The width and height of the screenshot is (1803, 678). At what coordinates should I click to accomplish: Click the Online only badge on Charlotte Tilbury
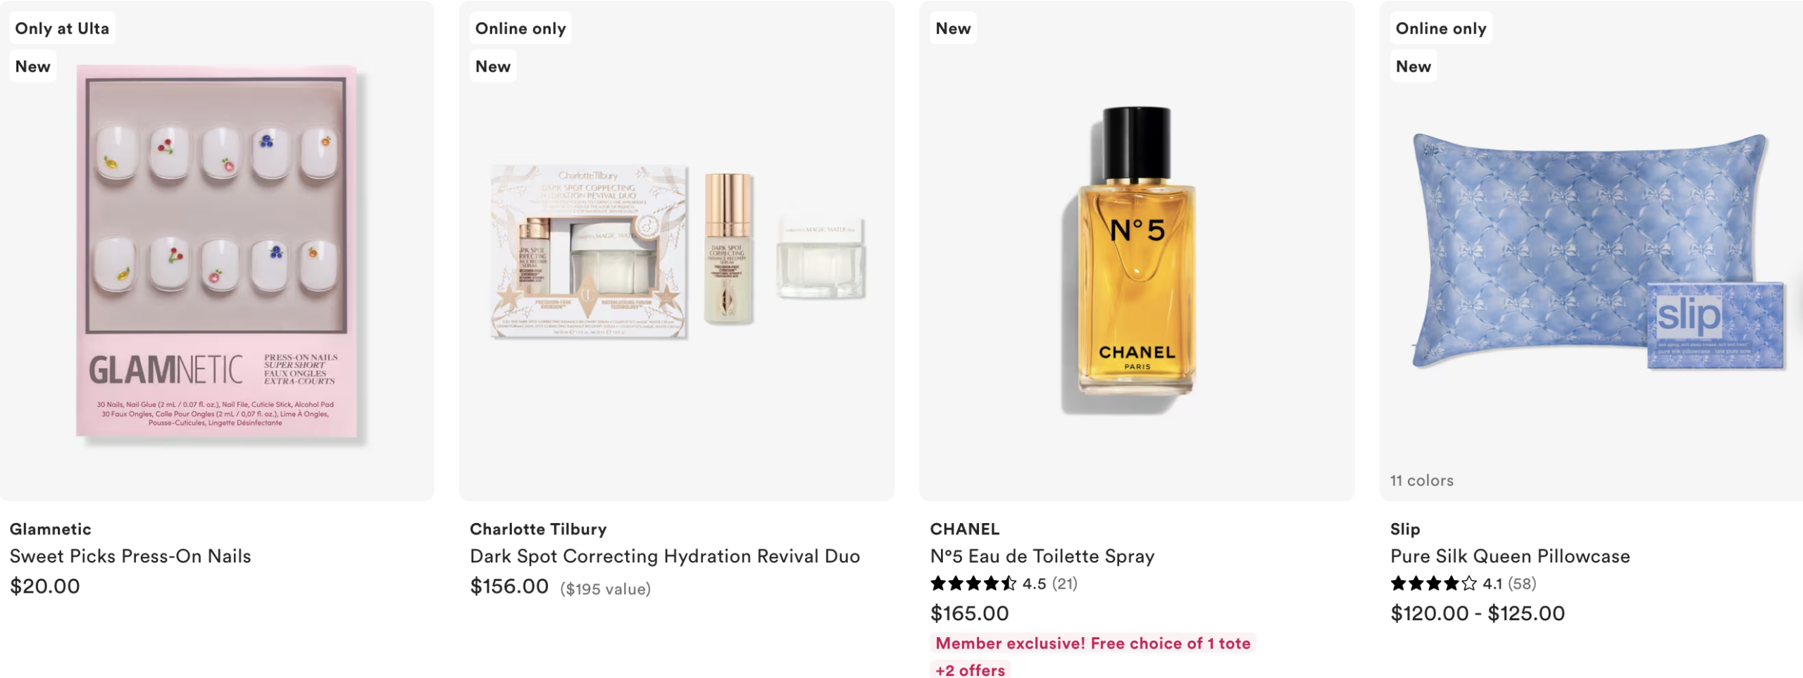(x=520, y=28)
